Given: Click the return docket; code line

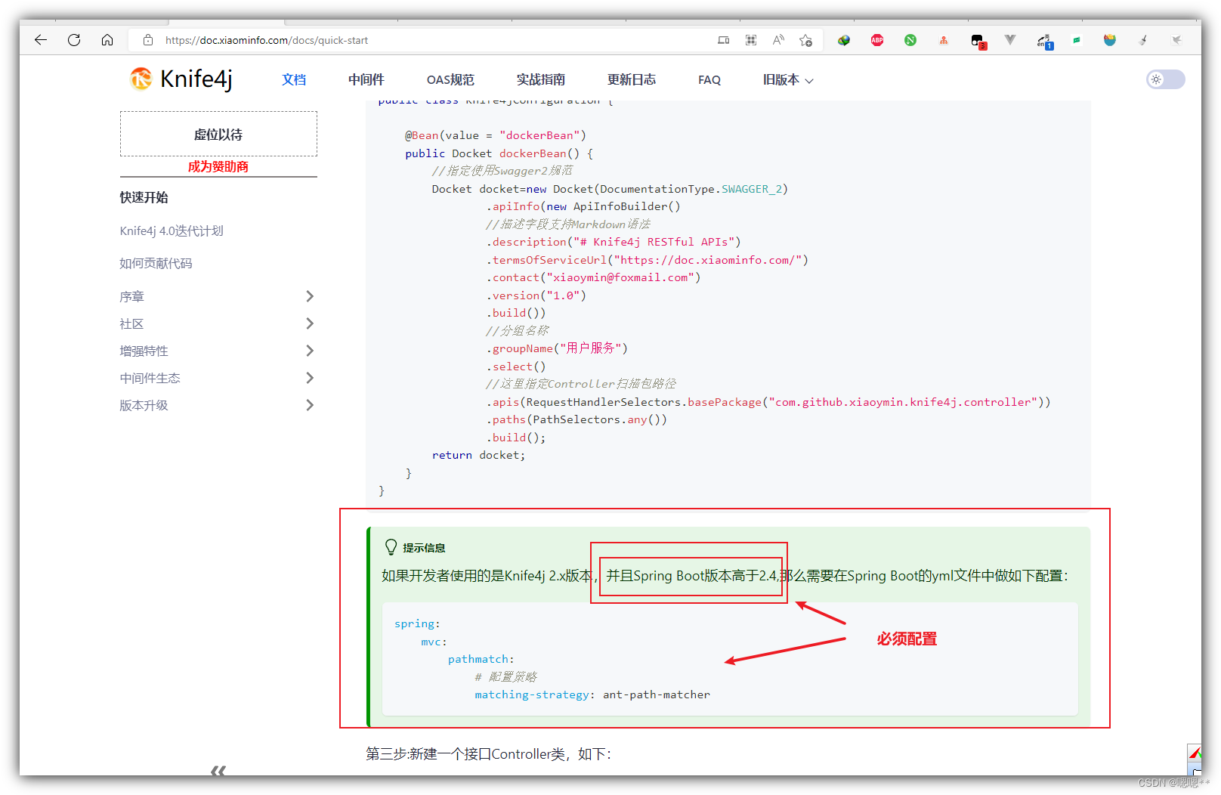Looking at the screenshot, I should tap(478, 455).
